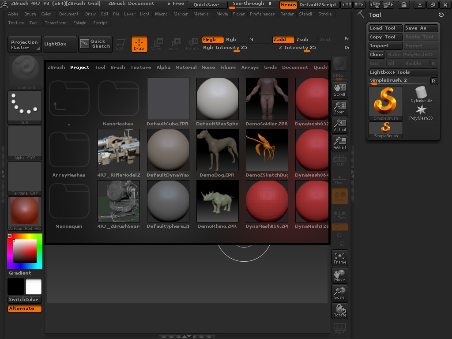Toggle the Persp perspective button
452x339 pixels.
coord(339,161)
